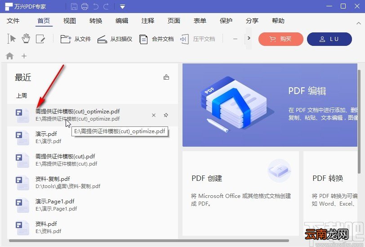
Task: Remove optimize.pdf entry with X icon
Action: click(154, 115)
